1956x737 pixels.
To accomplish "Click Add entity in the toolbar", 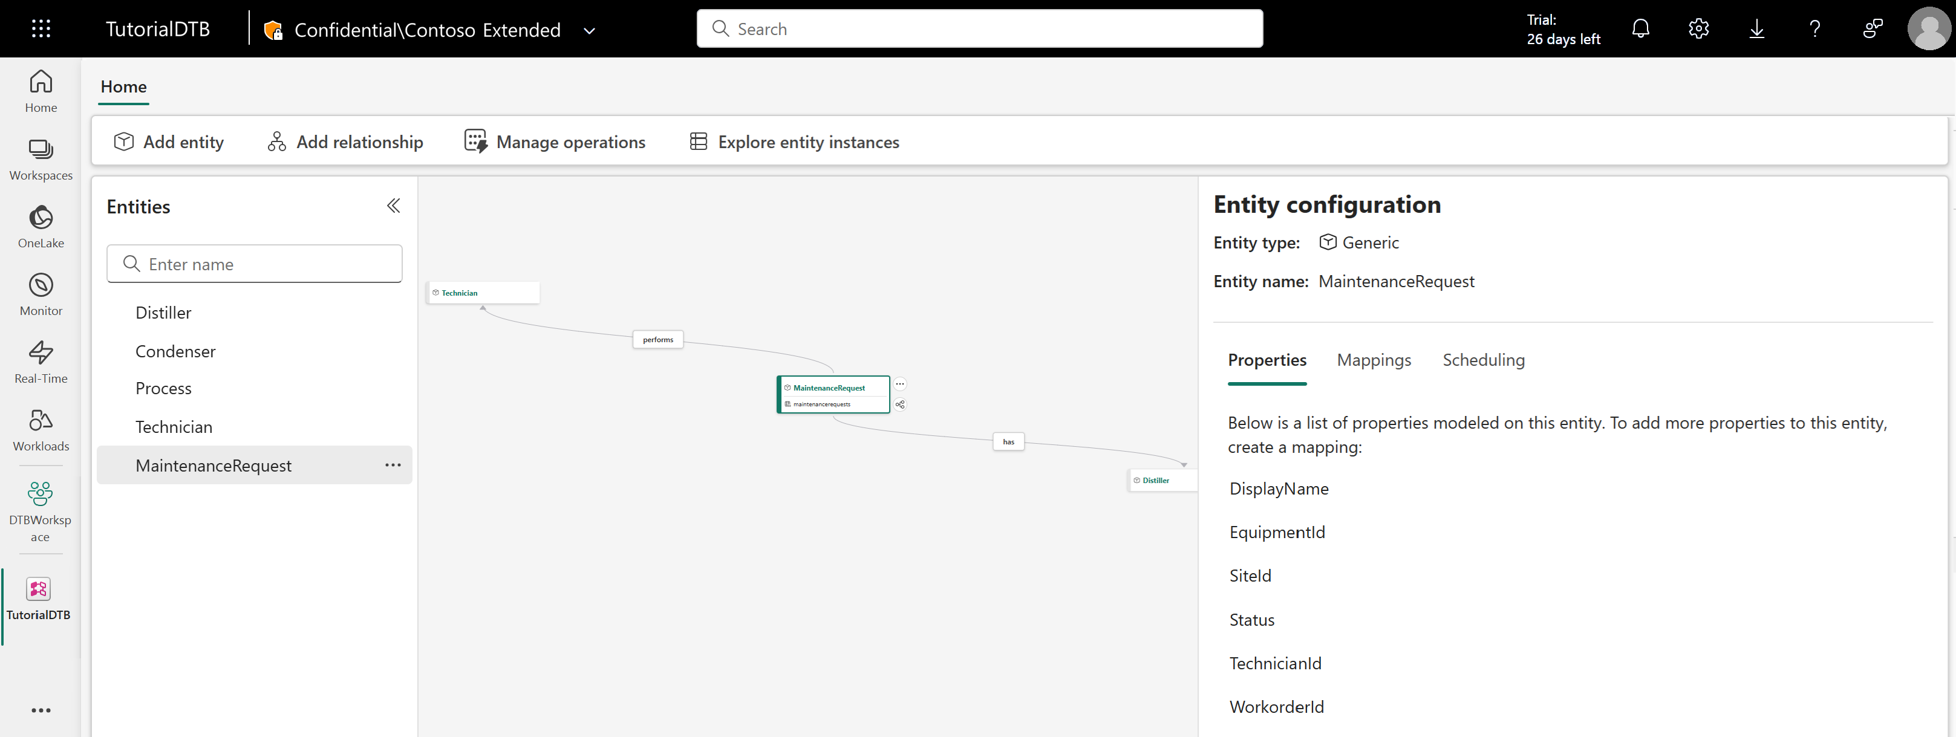I will pos(169,142).
